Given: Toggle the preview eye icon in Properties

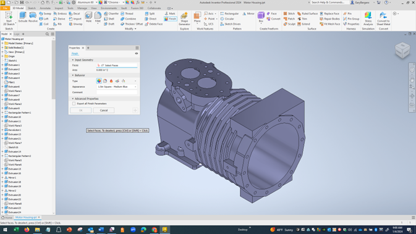Looking at the screenshot, I should pos(137,54).
